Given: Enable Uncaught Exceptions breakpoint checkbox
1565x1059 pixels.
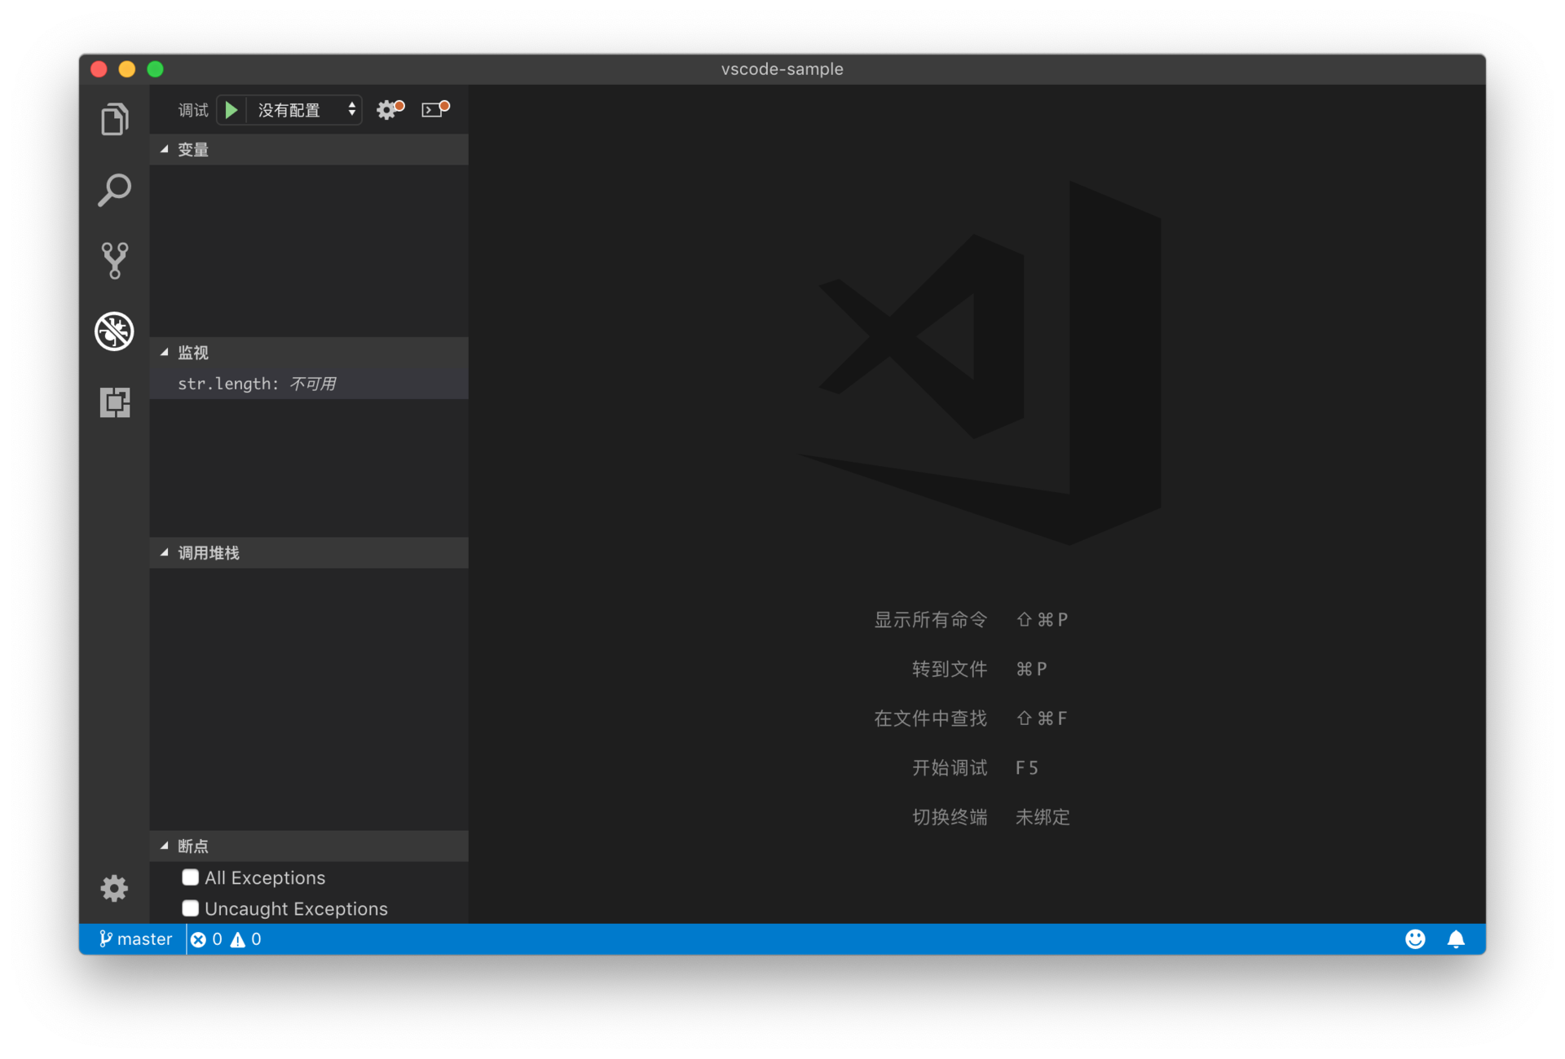Looking at the screenshot, I should tap(191, 908).
